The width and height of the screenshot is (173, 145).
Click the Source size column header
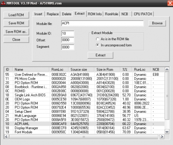[82, 70]
